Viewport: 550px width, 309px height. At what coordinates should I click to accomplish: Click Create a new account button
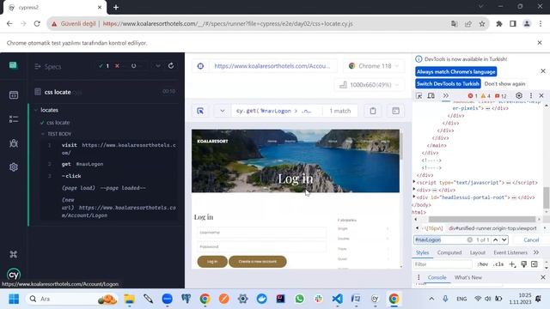point(258,262)
